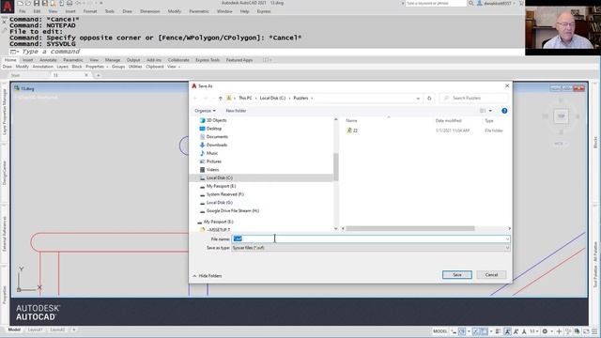Collapse folders with Hide Folders chevron
The image size is (601, 338).
(x=194, y=276)
